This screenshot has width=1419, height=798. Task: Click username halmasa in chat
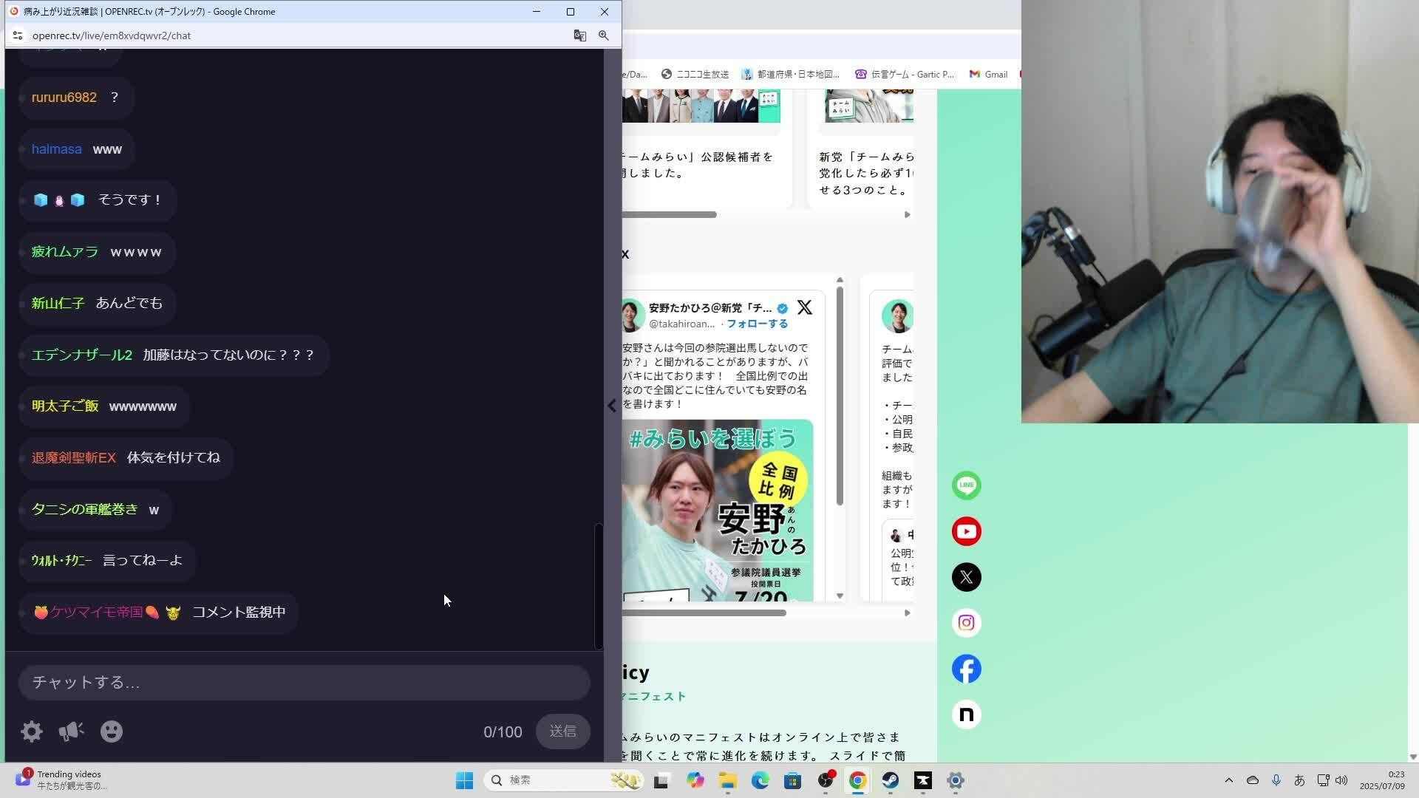[56, 149]
